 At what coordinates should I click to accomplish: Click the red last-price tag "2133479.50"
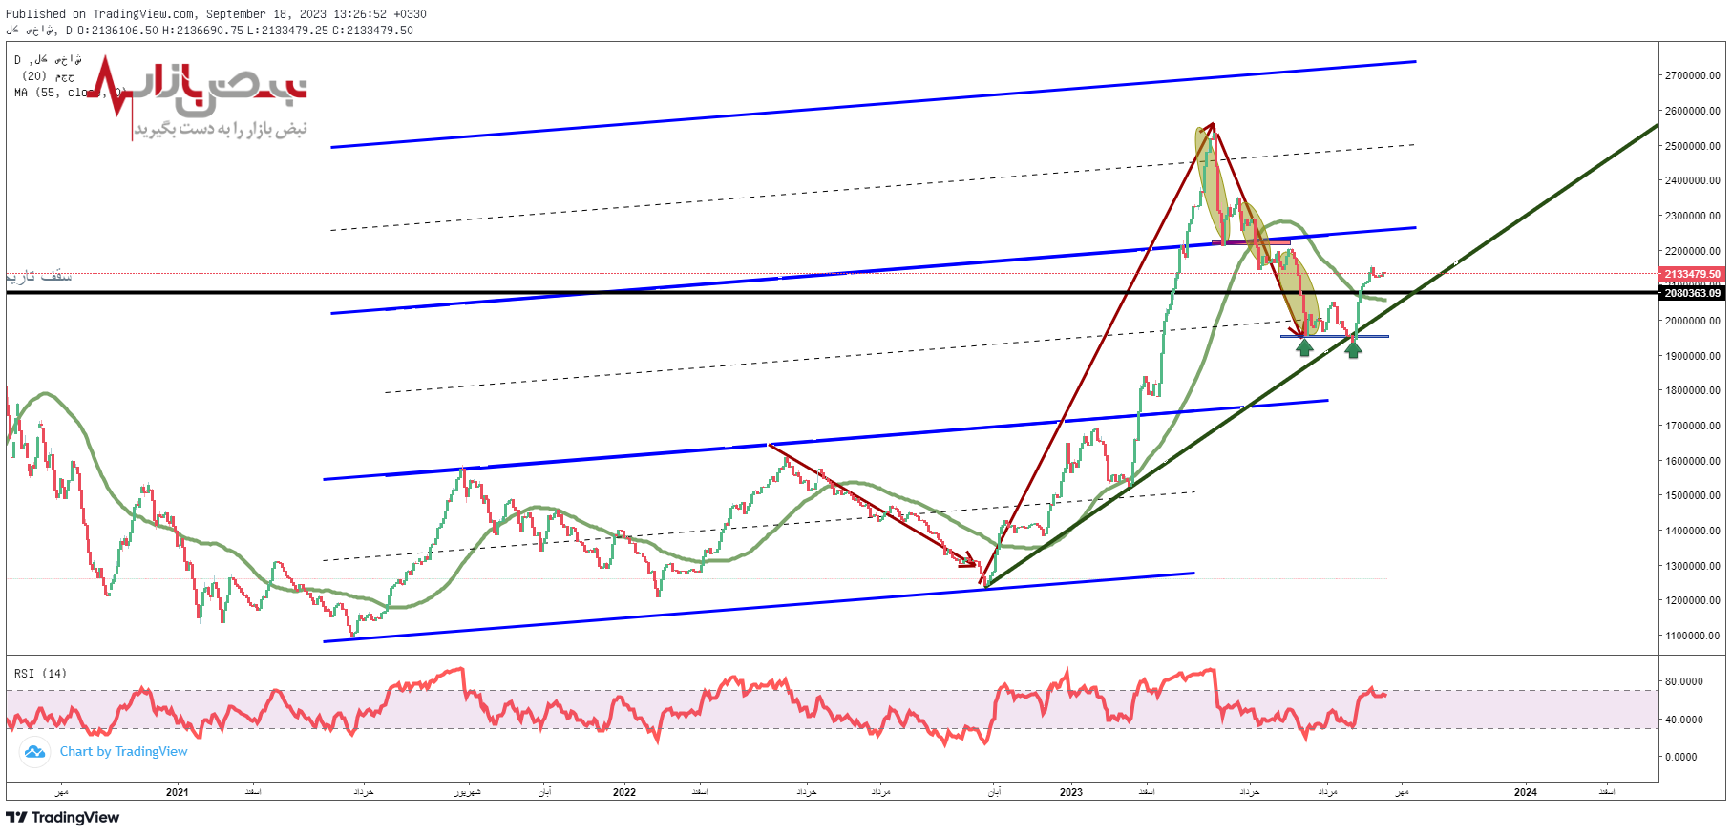coord(1692,274)
